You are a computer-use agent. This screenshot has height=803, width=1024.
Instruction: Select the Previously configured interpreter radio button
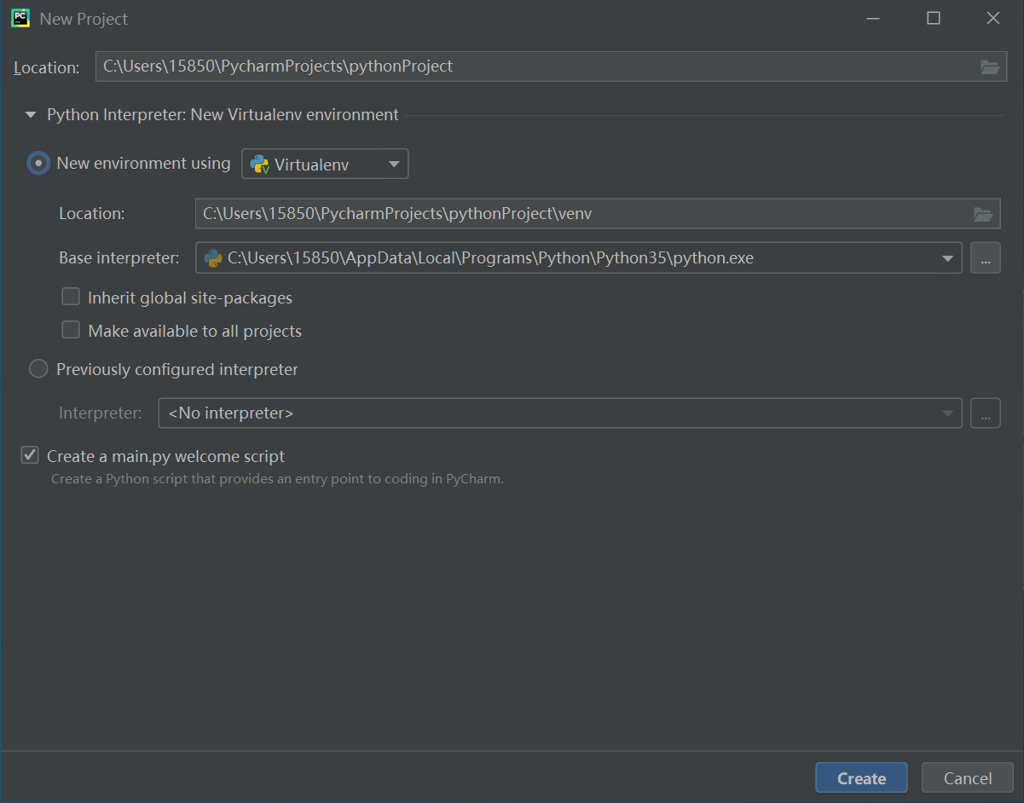38,369
